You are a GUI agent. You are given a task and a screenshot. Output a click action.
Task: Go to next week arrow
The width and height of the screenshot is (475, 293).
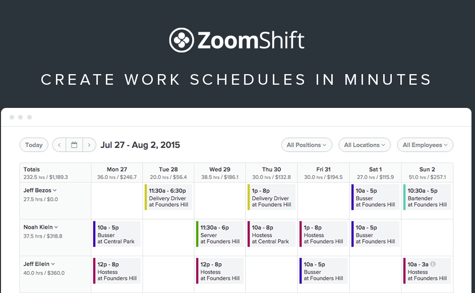(89, 145)
